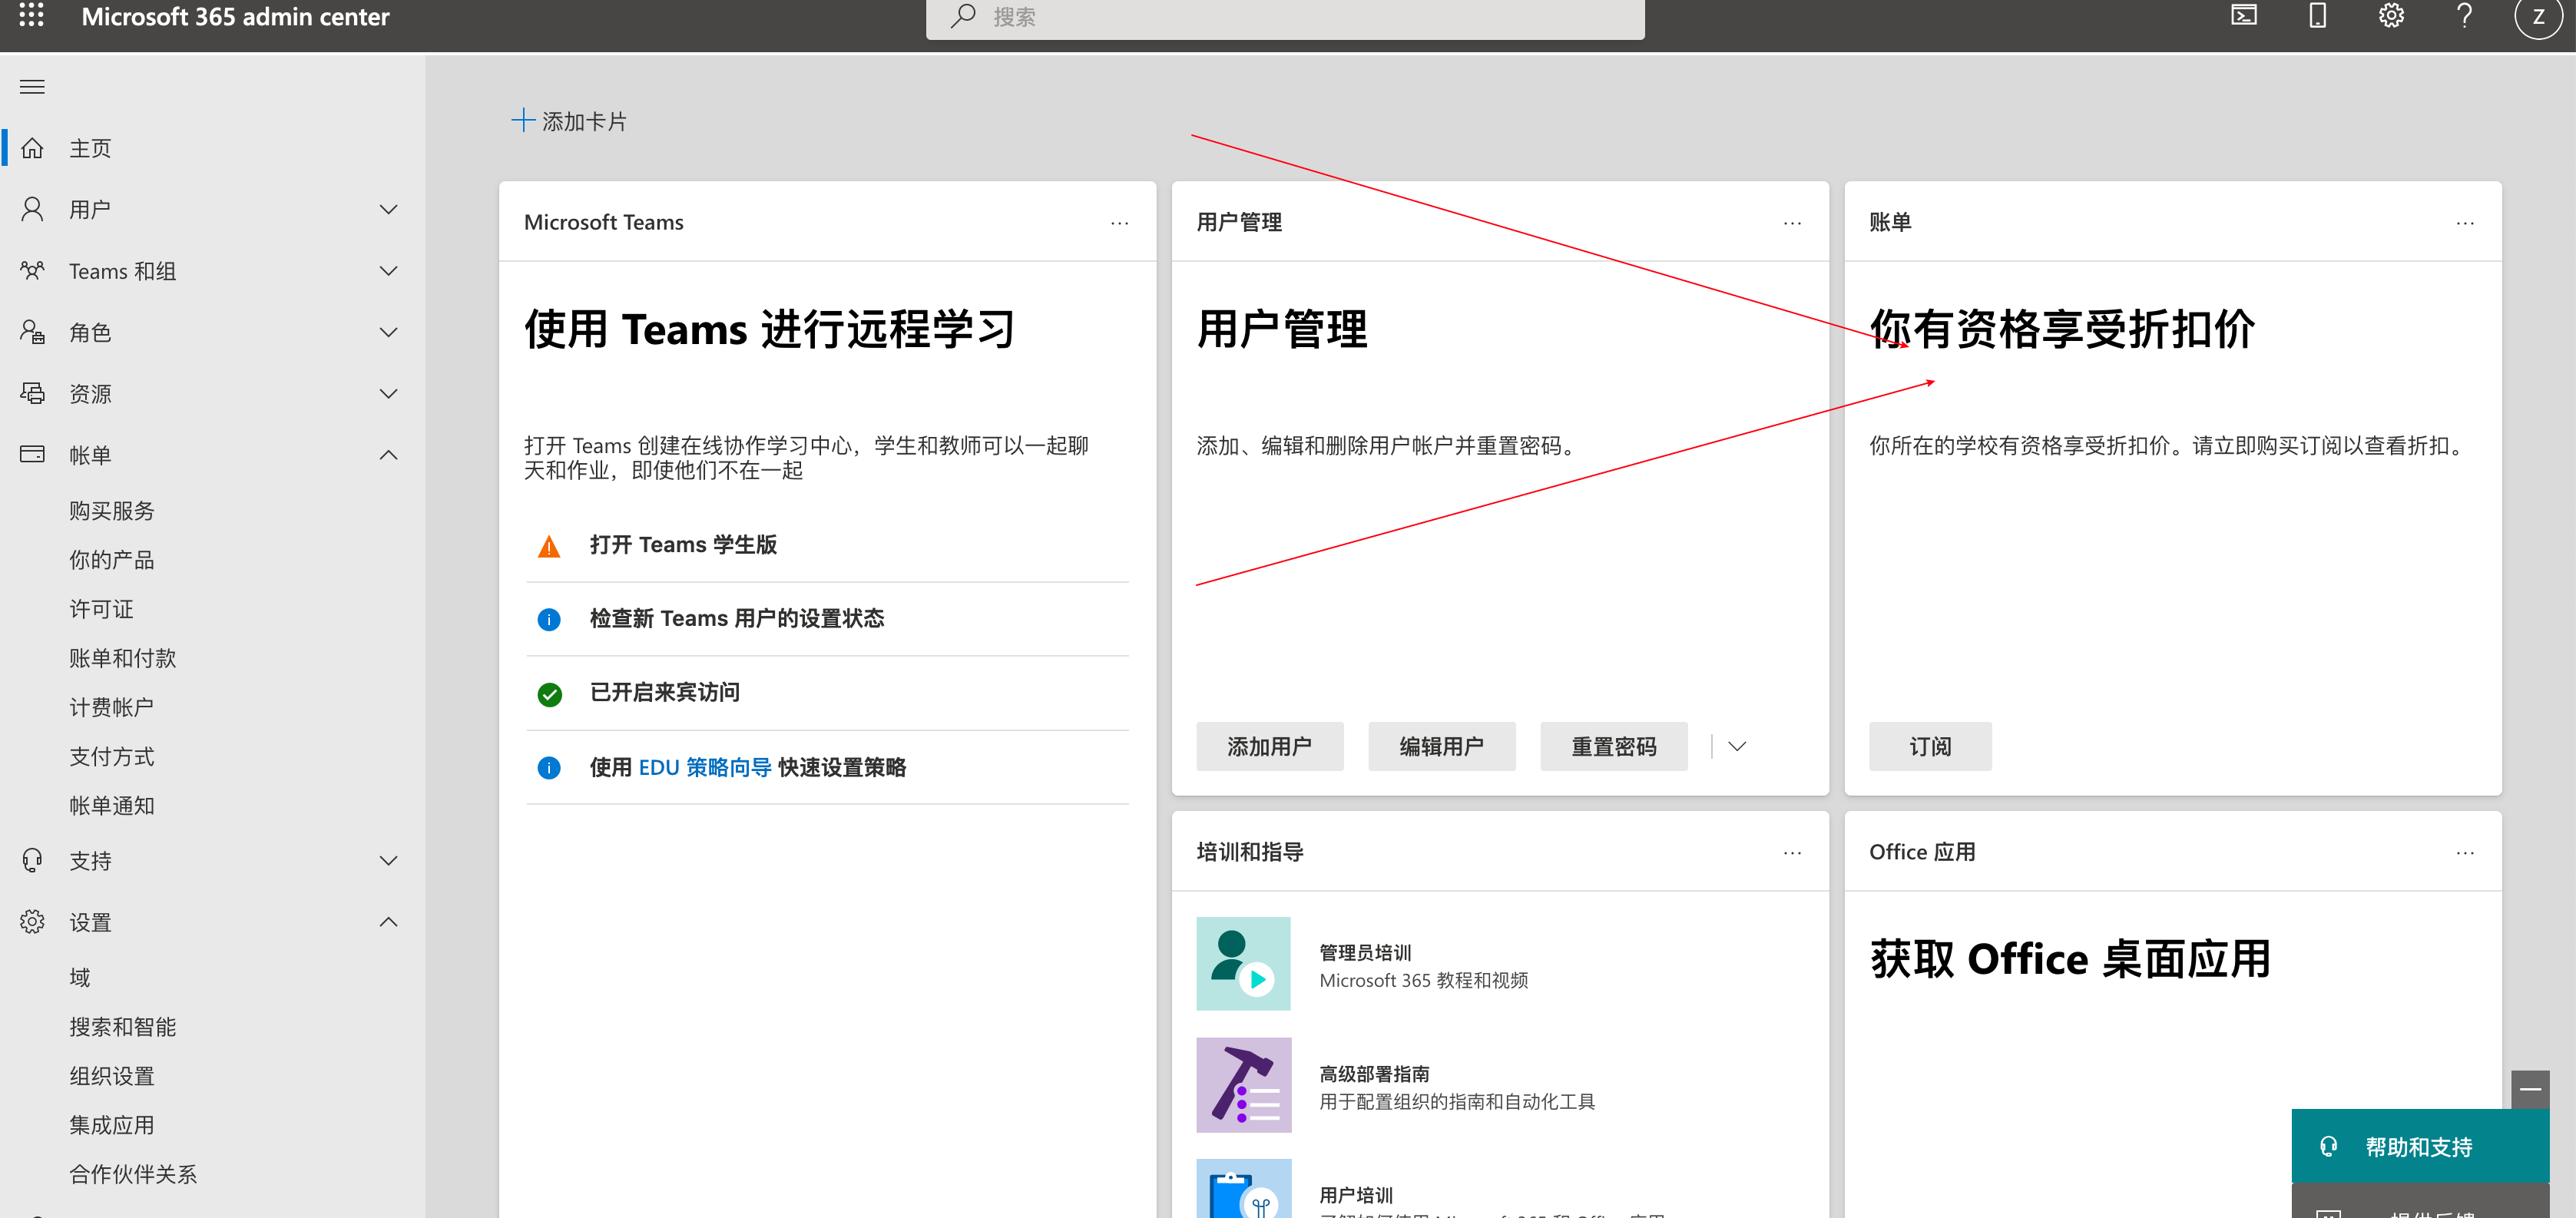Open the 培训和指导 card ellipsis menu
Screen dimensions: 2576x1218
click(1792, 853)
